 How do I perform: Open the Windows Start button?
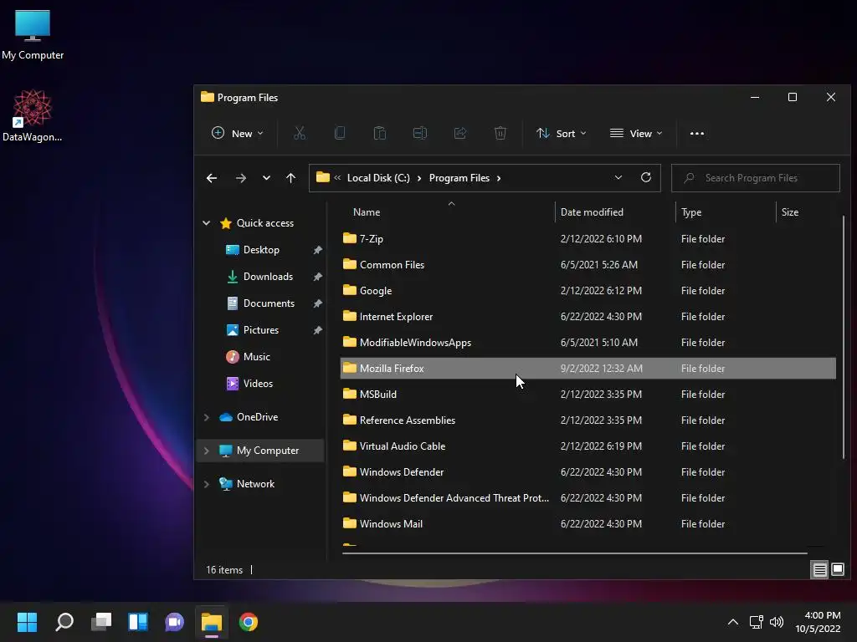27,622
